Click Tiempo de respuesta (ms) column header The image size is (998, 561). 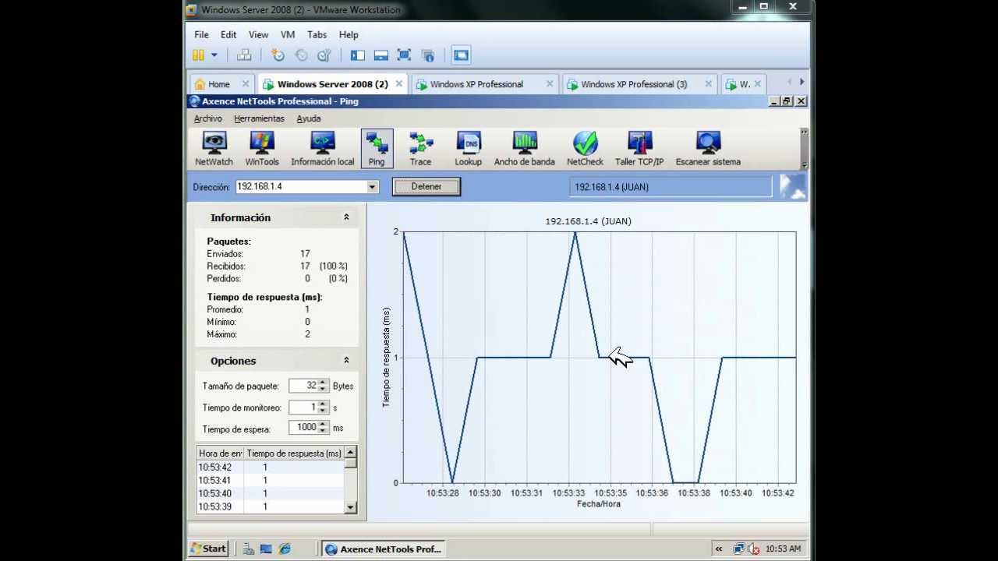294,453
